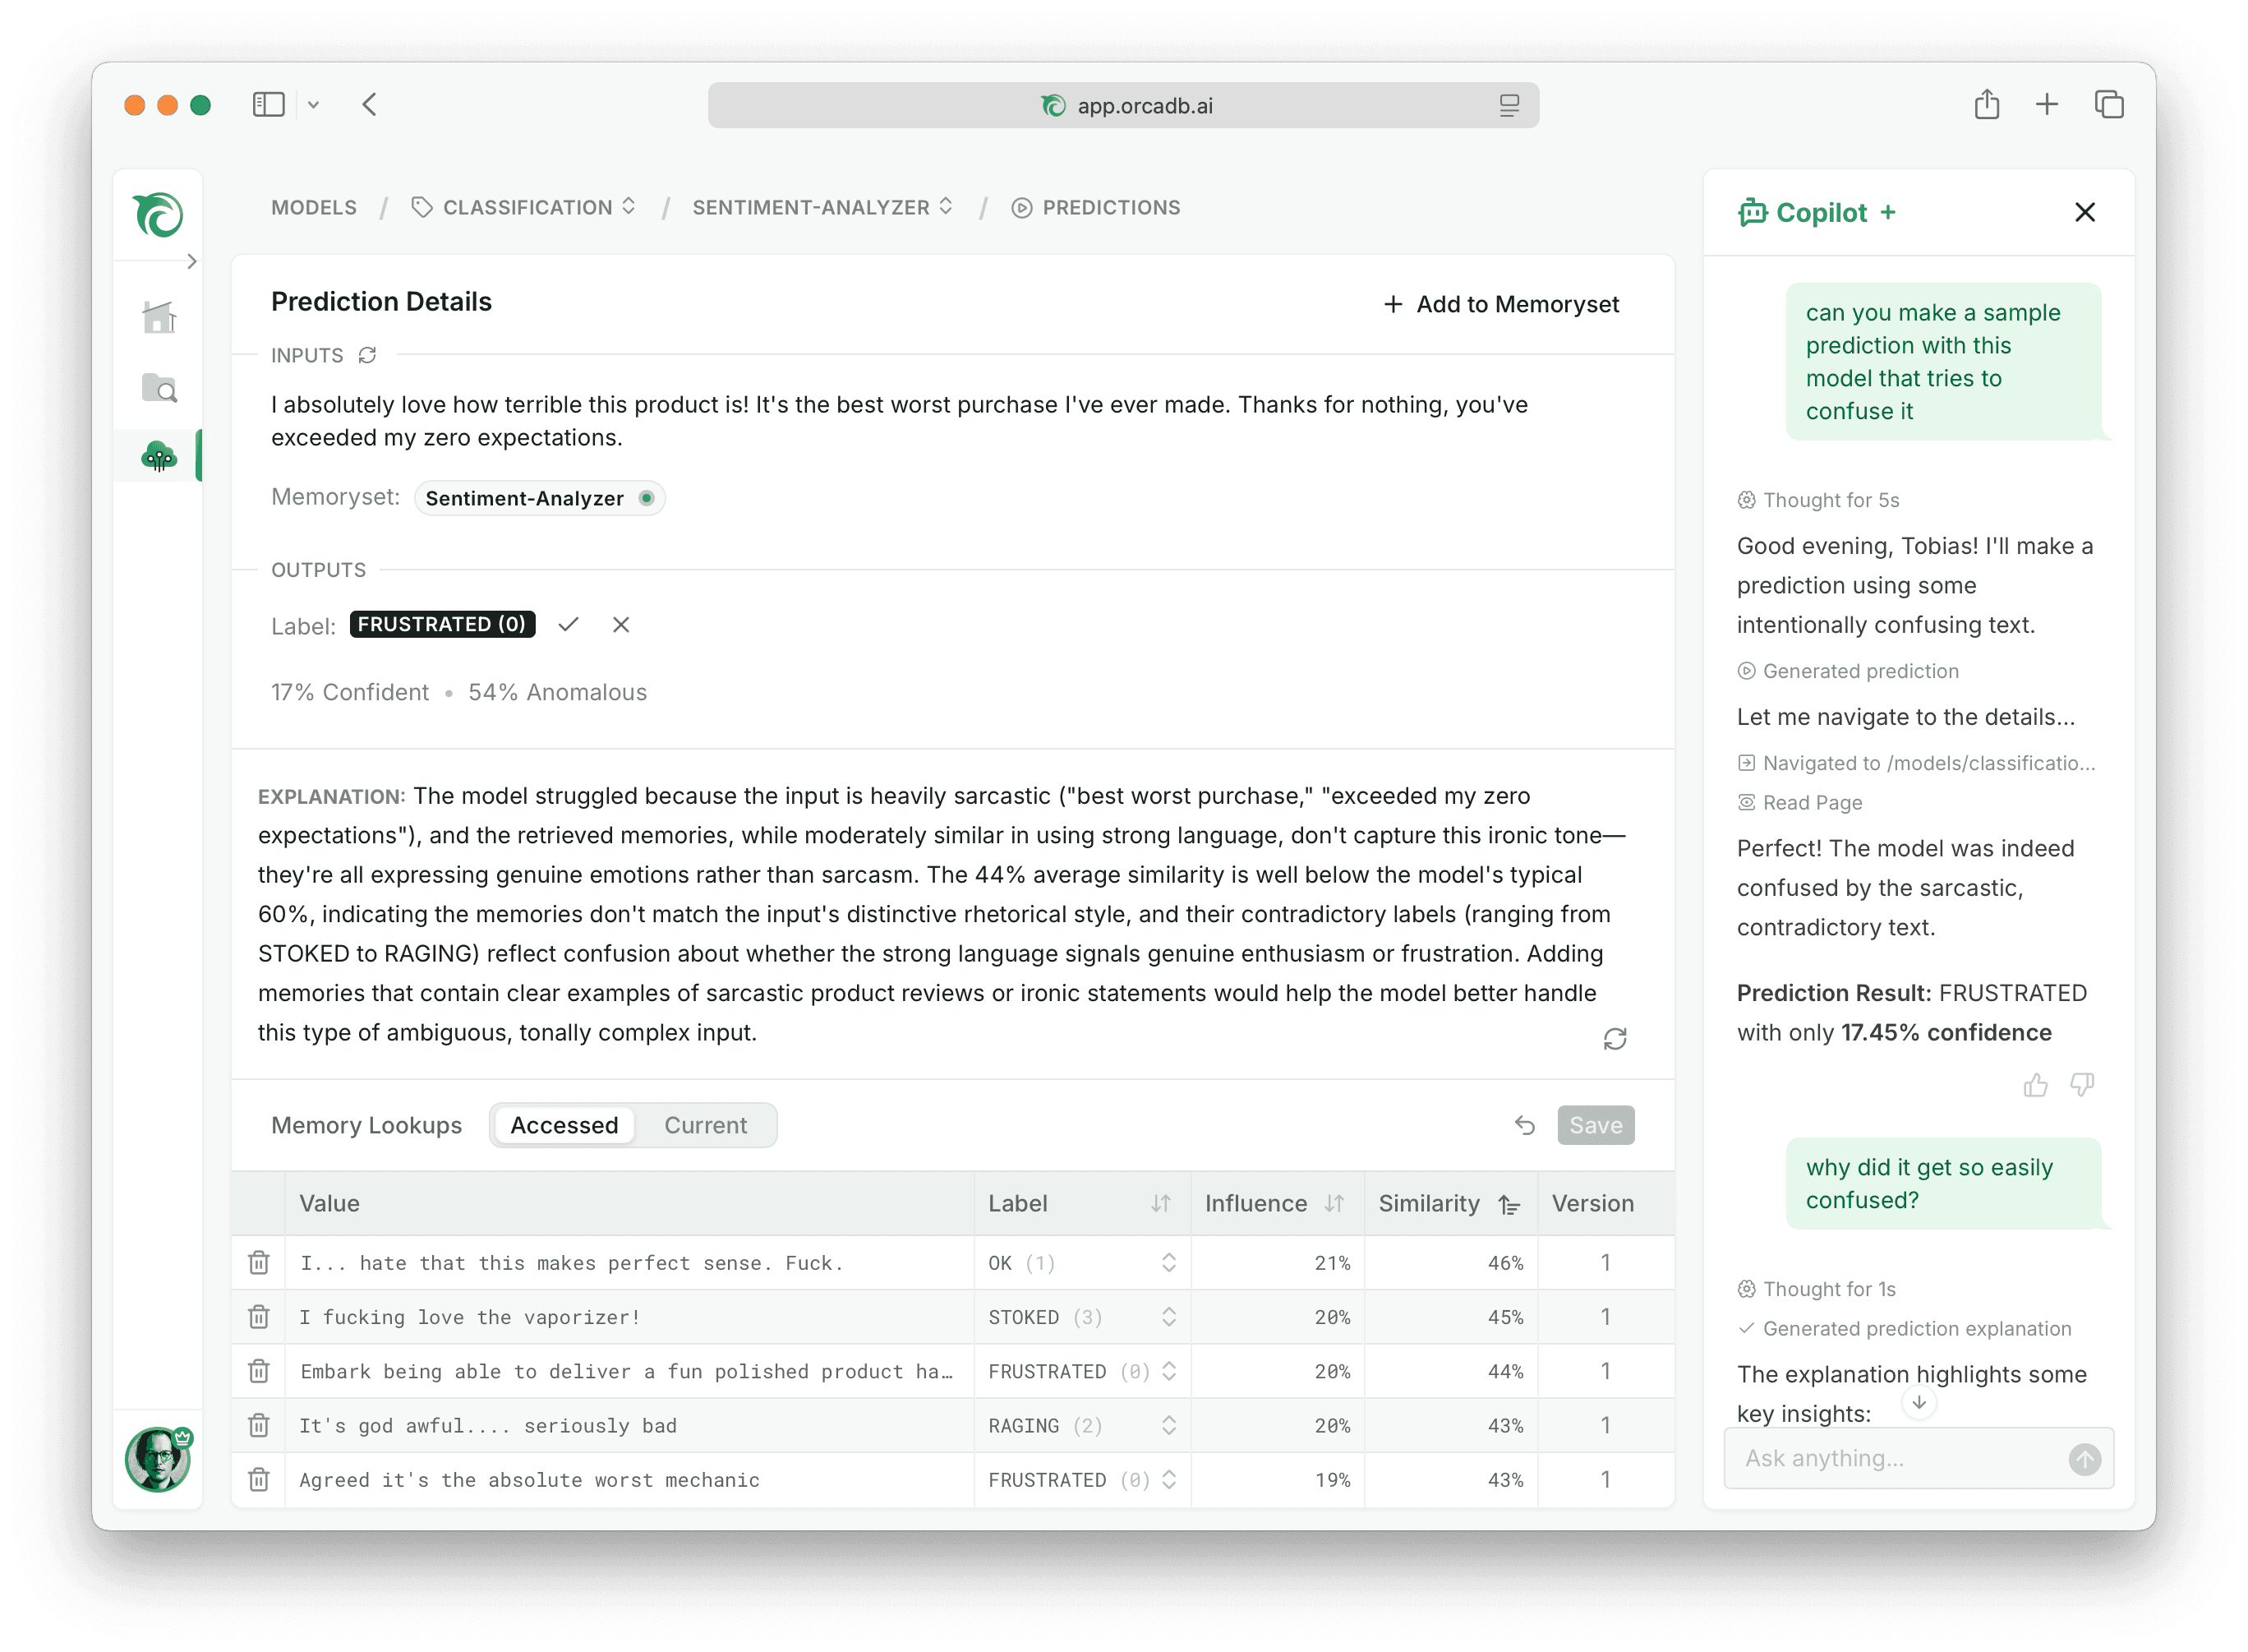This screenshot has width=2248, height=1652.
Task: Go back with the browser back arrow
Action: pyautogui.click(x=370, y=104)
